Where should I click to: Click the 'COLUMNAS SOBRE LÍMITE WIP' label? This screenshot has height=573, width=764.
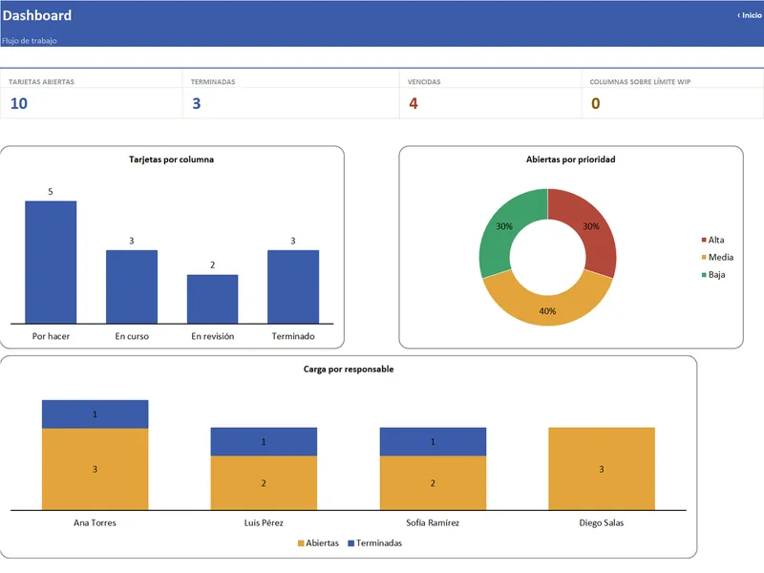[x=640, y=82]
